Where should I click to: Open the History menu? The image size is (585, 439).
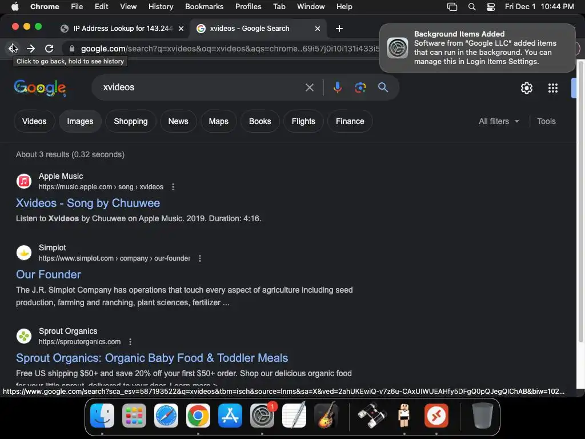coord(161,6)
